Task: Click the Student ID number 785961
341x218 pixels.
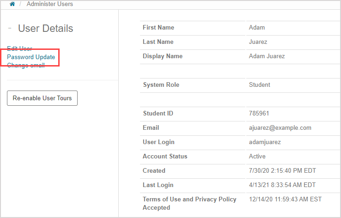Action: (x=259, y=114)
